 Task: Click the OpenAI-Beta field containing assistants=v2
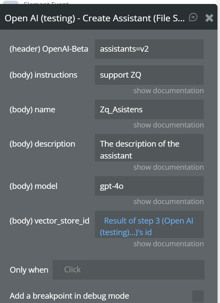pos(149,49)
